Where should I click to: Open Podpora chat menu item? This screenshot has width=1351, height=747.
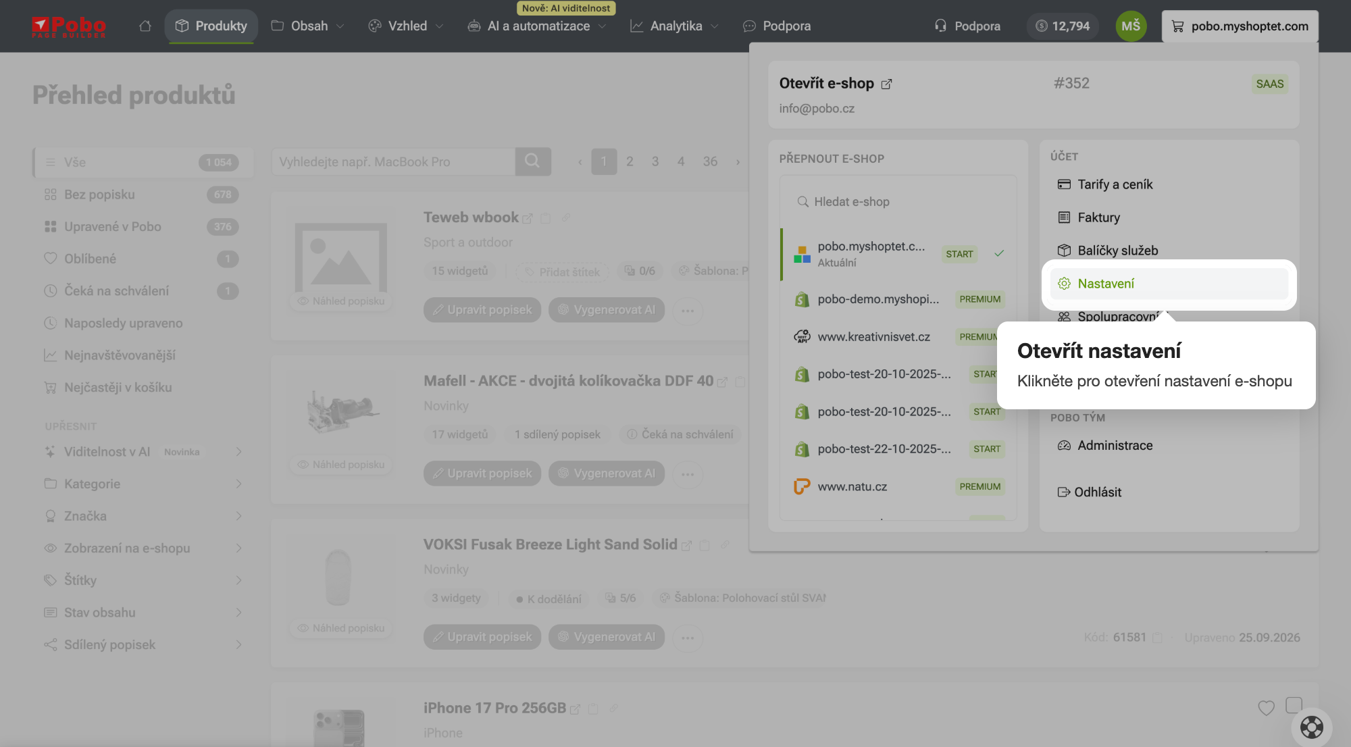(x=777, y=26)
